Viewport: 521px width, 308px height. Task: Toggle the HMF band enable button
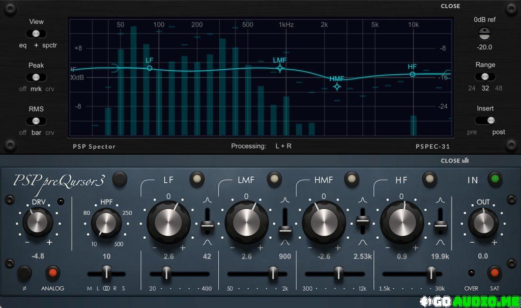coord(352,179)
